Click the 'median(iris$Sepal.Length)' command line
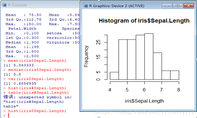The height and width of the screenshot is (118, 197). (40, 70)
